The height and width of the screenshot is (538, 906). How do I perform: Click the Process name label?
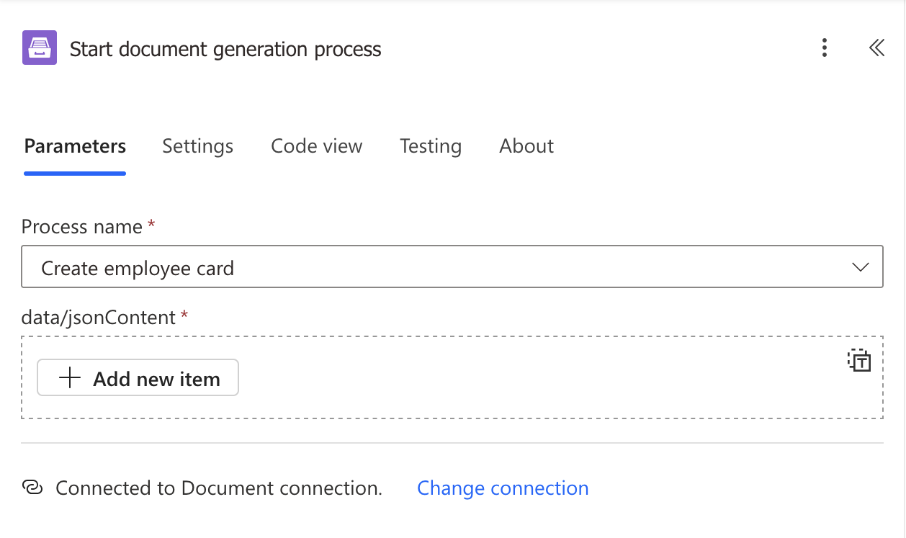point(81,227)
